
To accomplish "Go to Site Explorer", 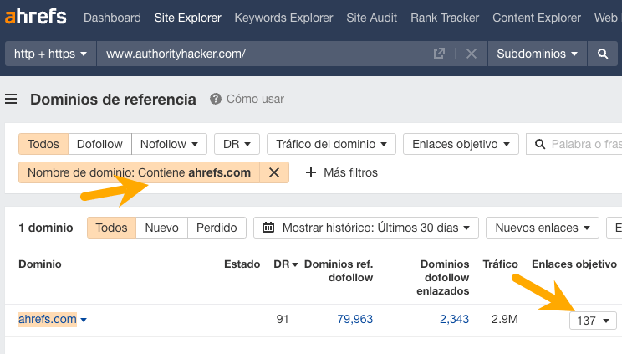I will click(x=187, y=18).
